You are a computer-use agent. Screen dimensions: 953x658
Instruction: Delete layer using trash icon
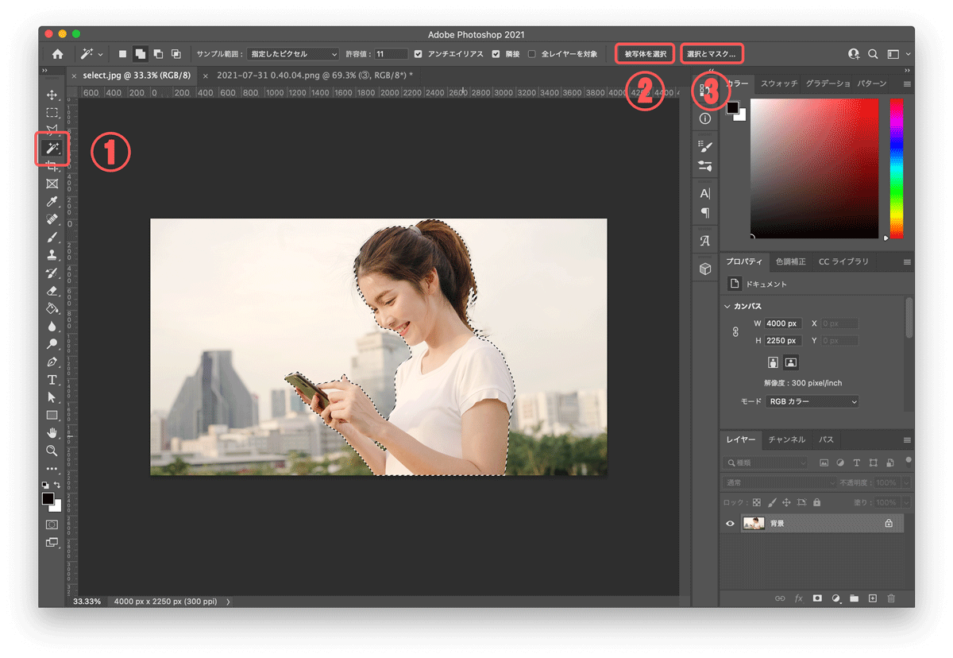click(x=891, y=598)
